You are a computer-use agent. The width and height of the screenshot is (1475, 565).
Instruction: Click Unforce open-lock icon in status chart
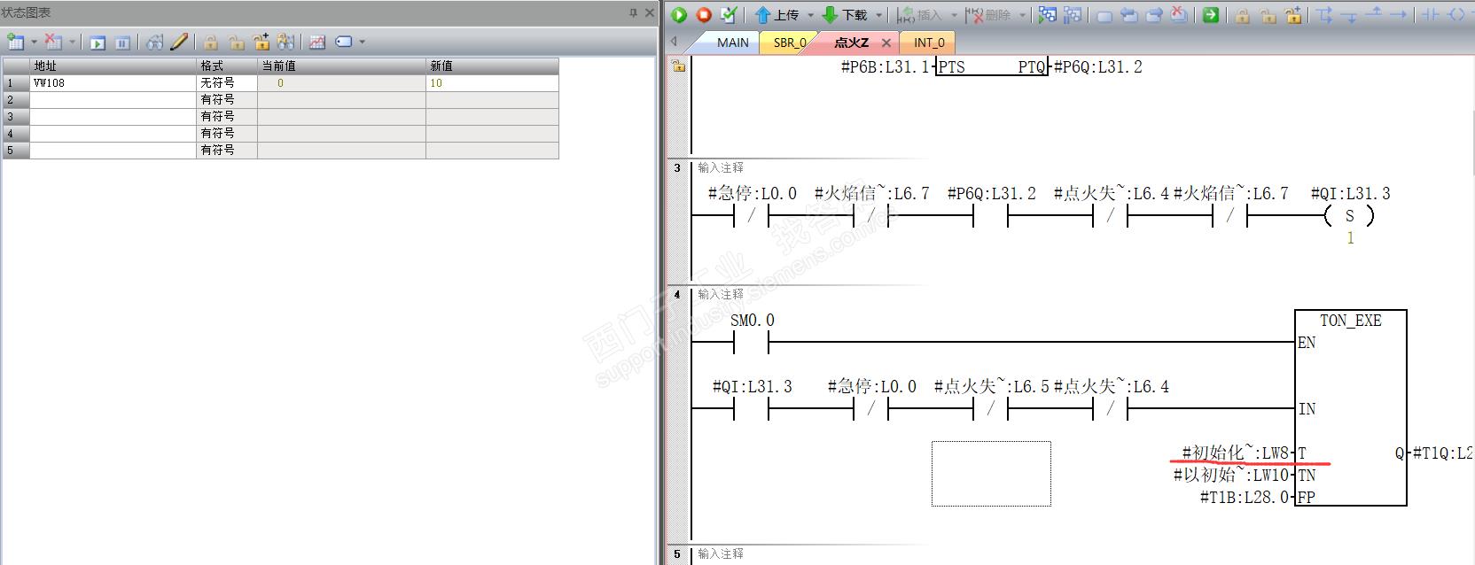pyautogui.click(x=237, y=42)
